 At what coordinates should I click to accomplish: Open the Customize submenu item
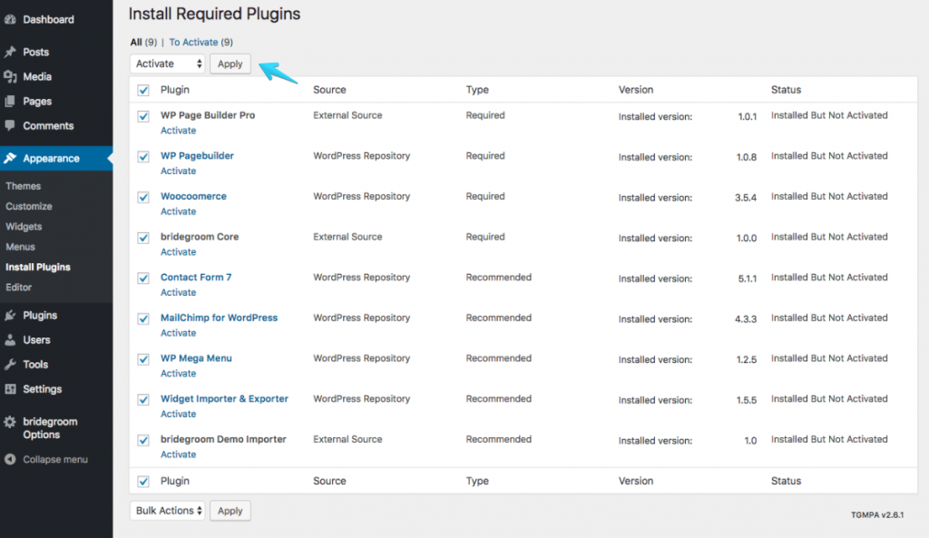tap(29, 206)
